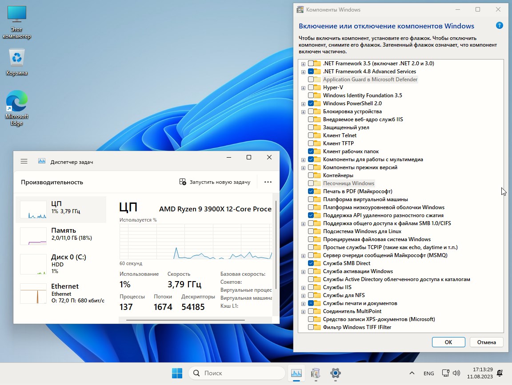Select Диск 0 (C:) performance item

61,264
